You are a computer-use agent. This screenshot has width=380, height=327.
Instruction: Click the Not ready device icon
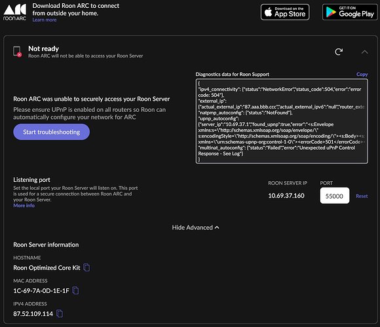coord(17,52)
